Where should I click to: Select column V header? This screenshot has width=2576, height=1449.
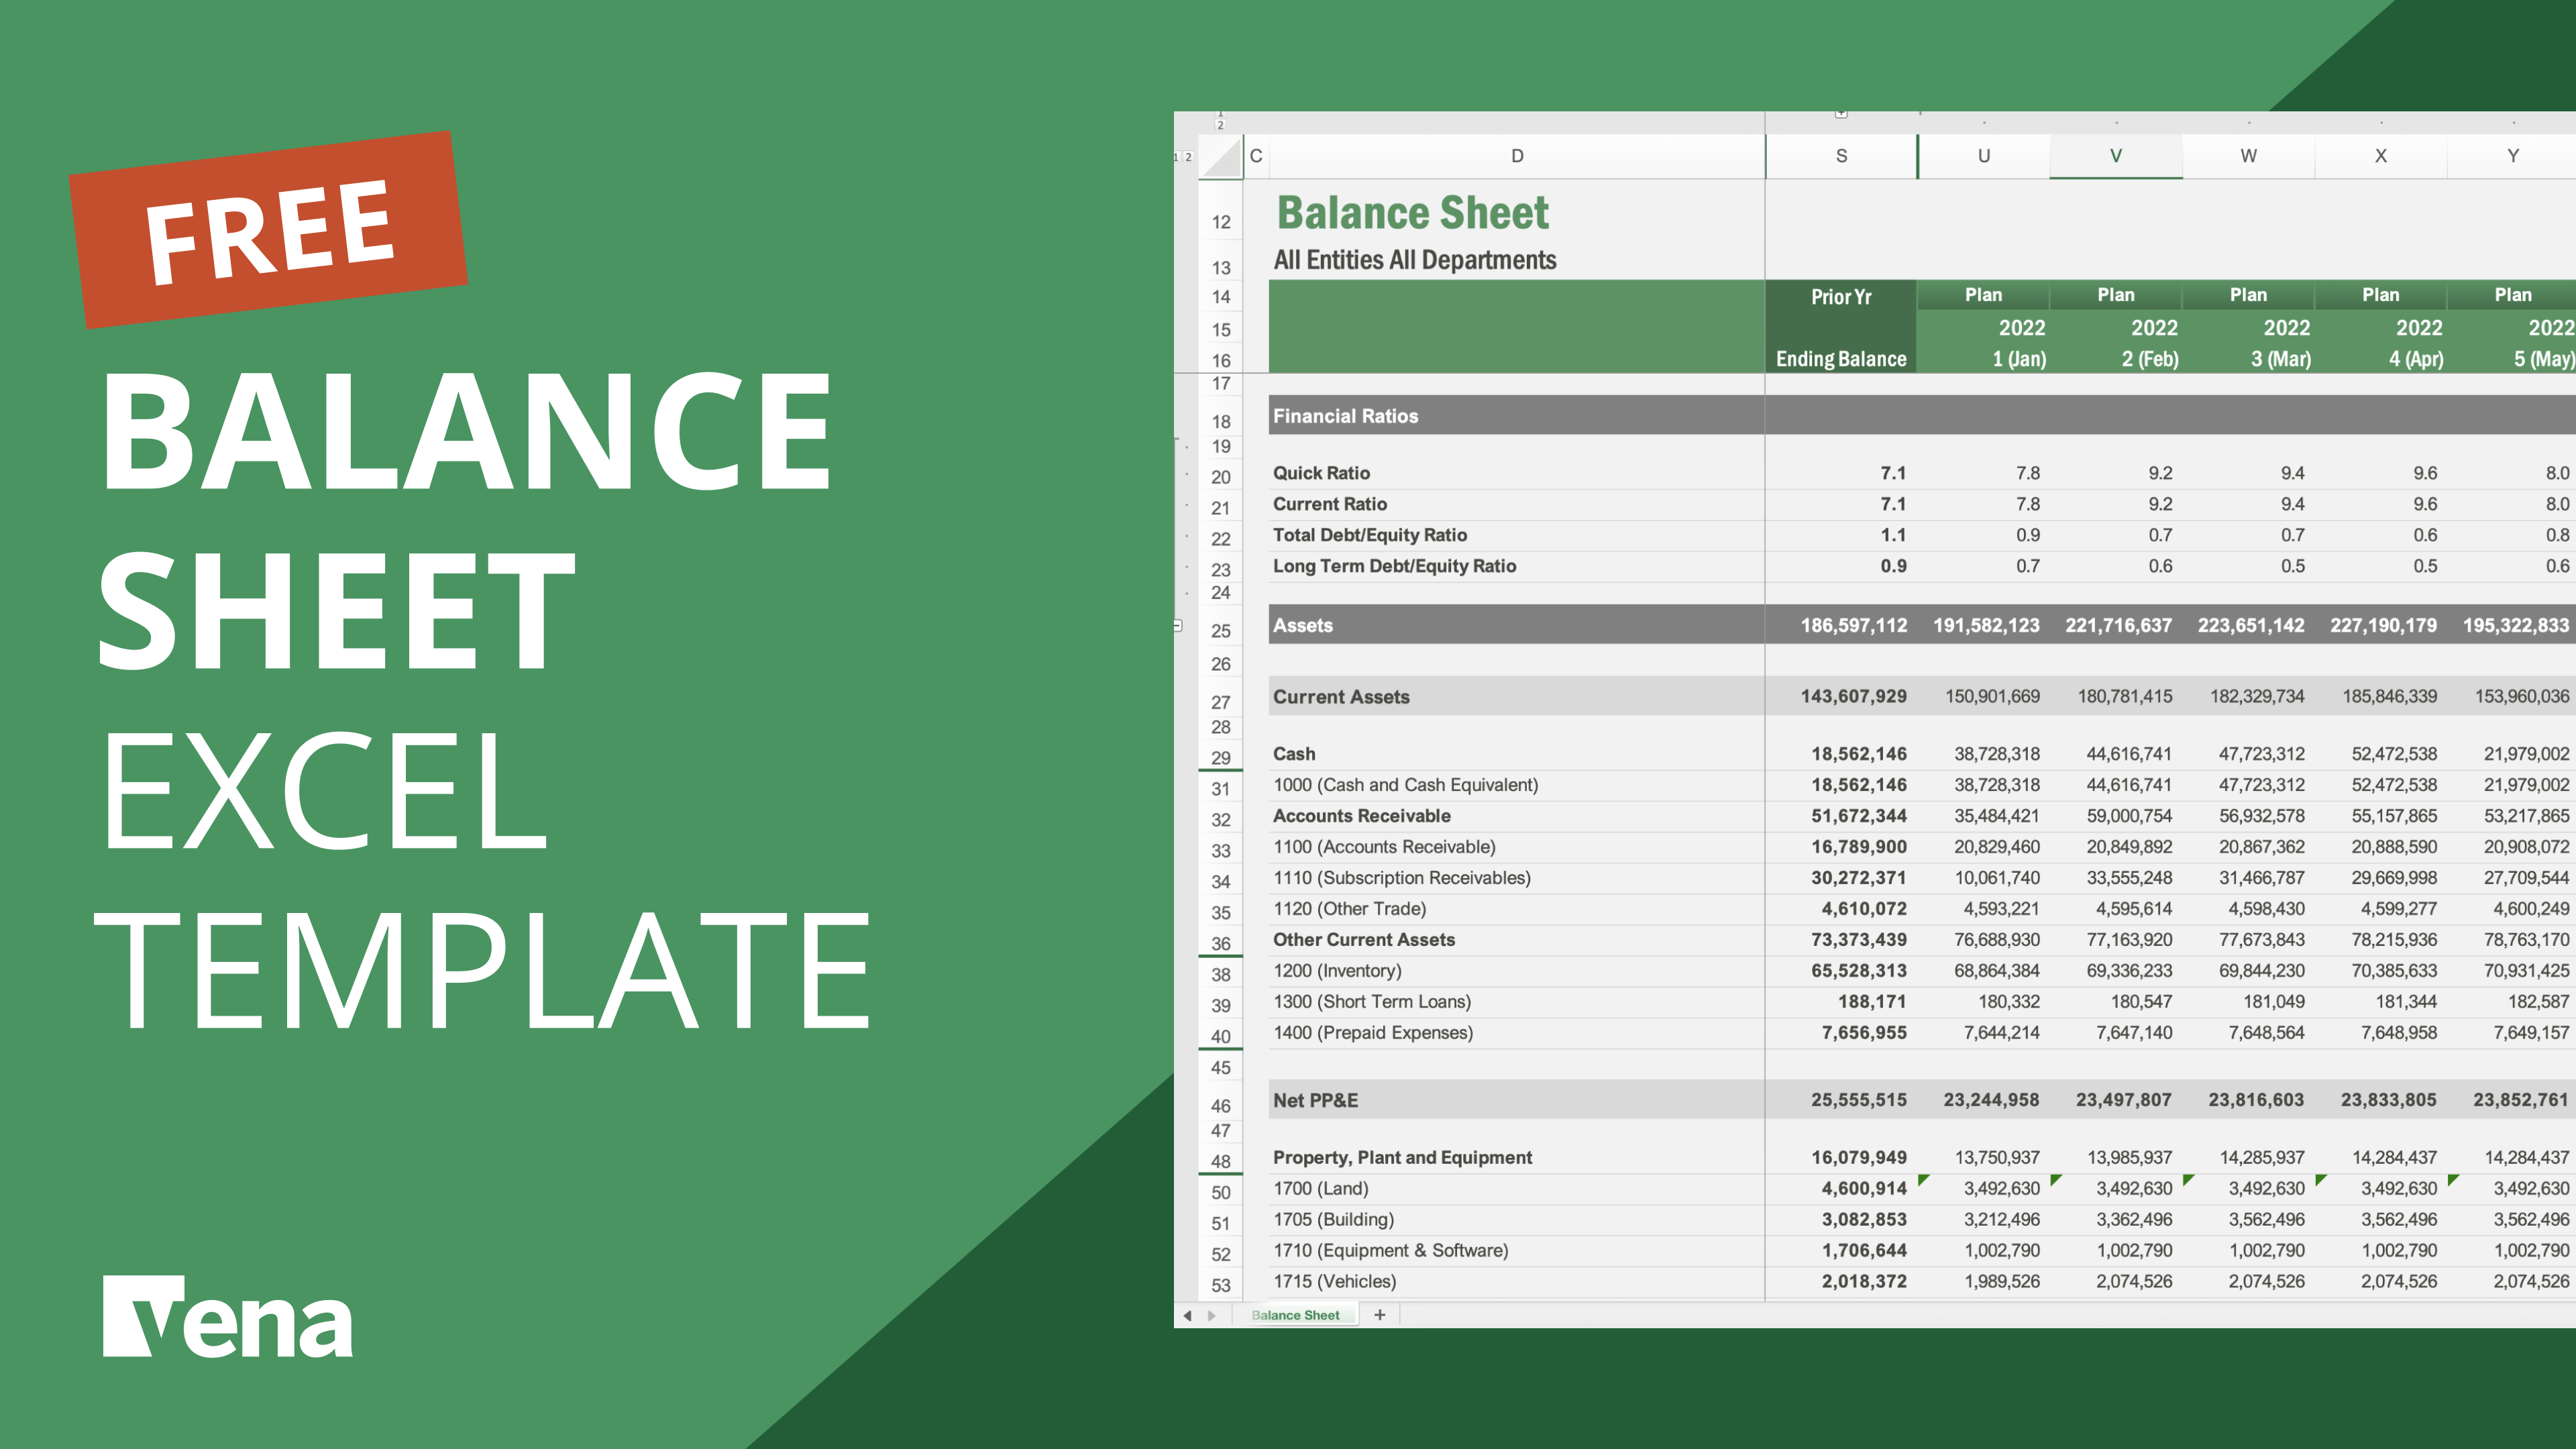tap(2115, 156)
